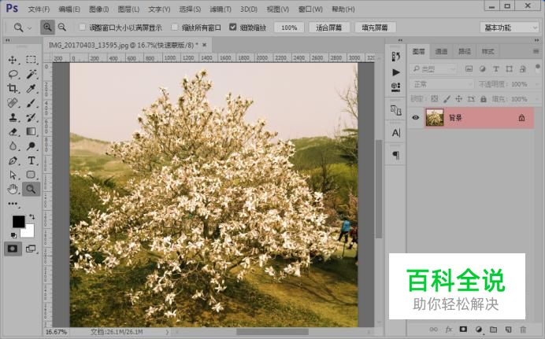Open the 不透明度 100% opacity dropdown
The width and height of the screenshot is (545, 339).
(536, 84)
